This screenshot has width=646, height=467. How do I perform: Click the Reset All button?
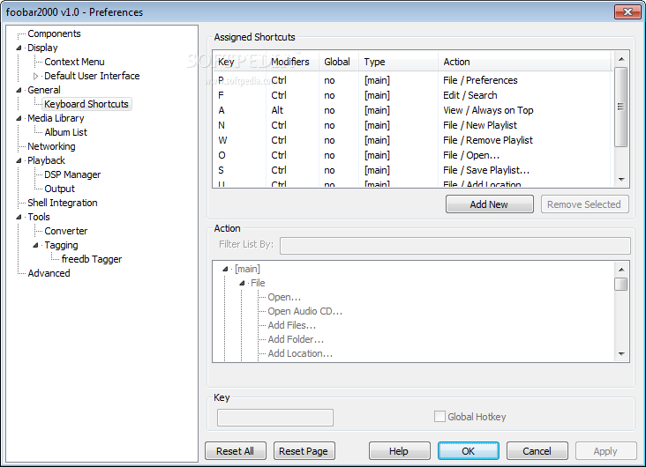click(236, 451)
